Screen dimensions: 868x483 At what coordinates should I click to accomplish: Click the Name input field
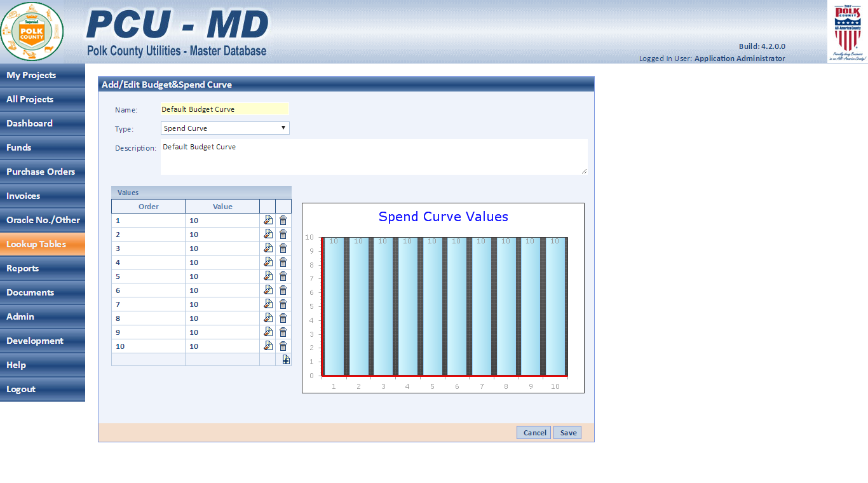click(x=225, y=109)
